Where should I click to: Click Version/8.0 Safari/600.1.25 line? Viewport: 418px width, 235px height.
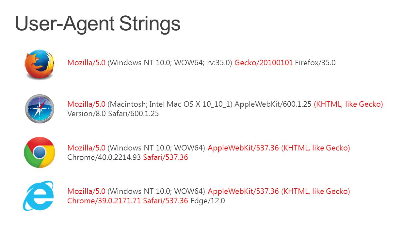tap(113, 114)
